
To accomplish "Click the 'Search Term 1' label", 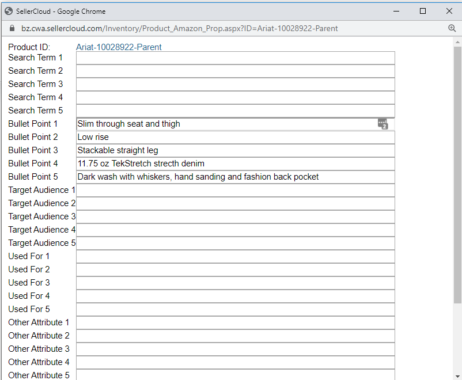I will (35, 58).
